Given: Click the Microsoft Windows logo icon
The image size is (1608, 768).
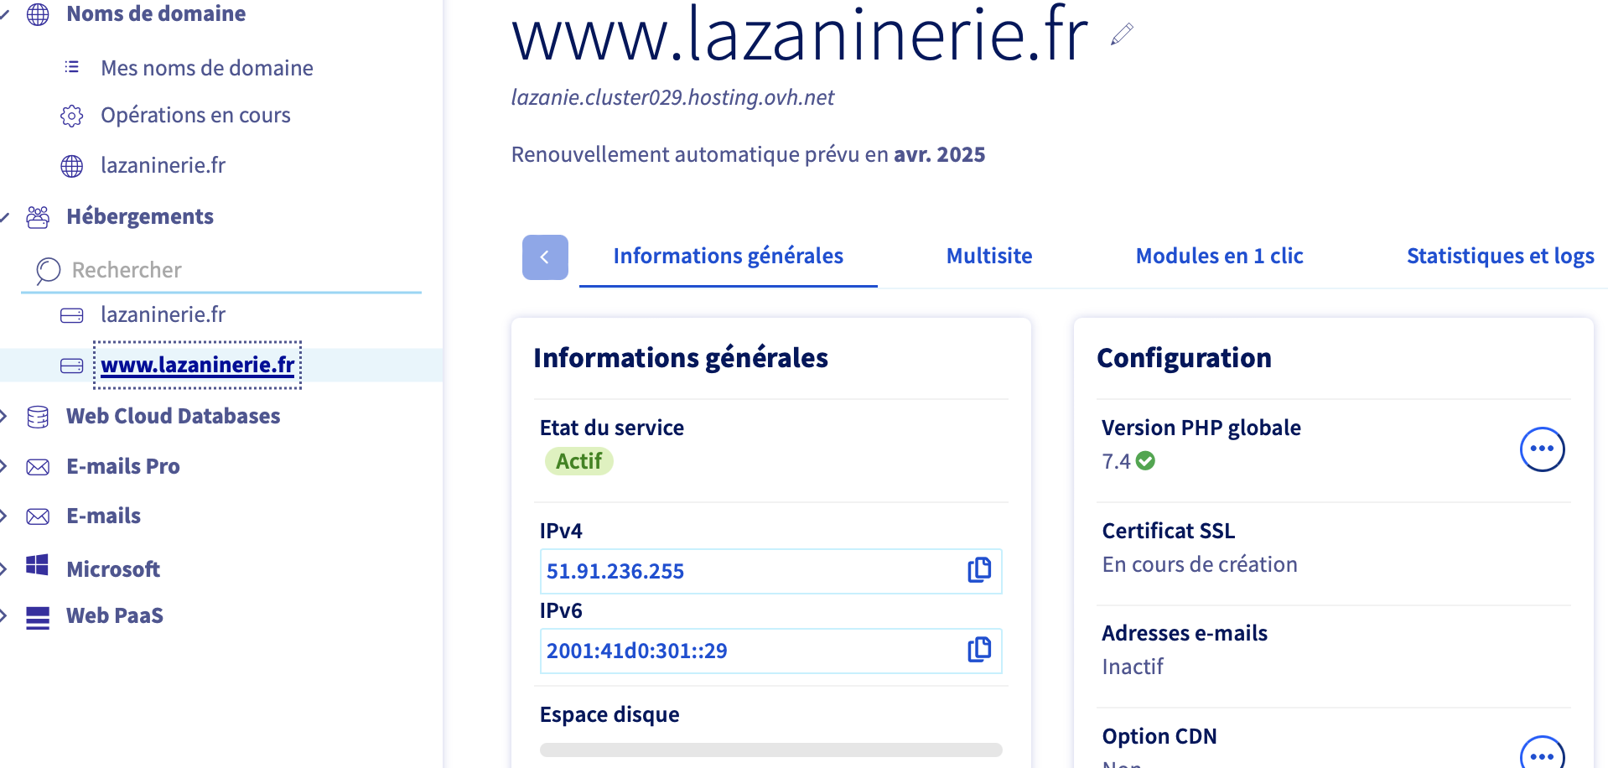Looking at the screenshot, I should click(38, 566).
